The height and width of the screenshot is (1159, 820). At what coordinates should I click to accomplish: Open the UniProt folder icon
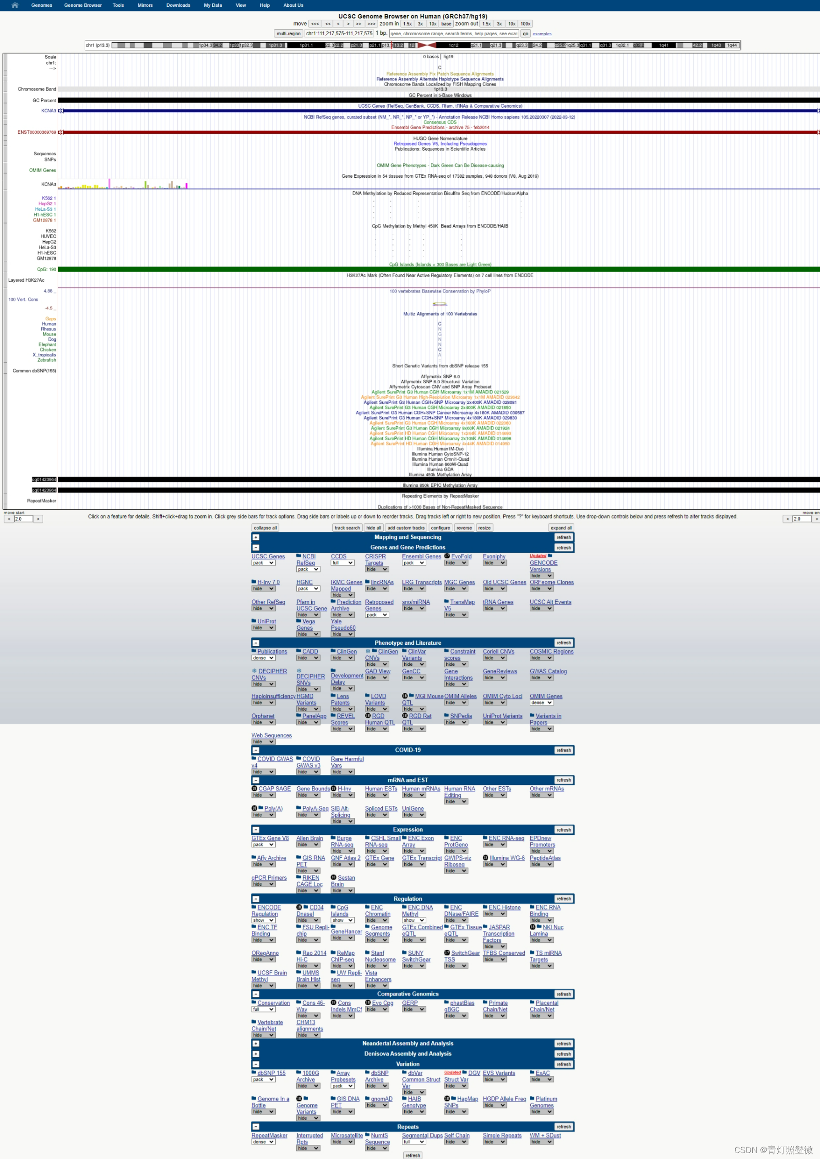pyautogui.click(x=254, y=621)
